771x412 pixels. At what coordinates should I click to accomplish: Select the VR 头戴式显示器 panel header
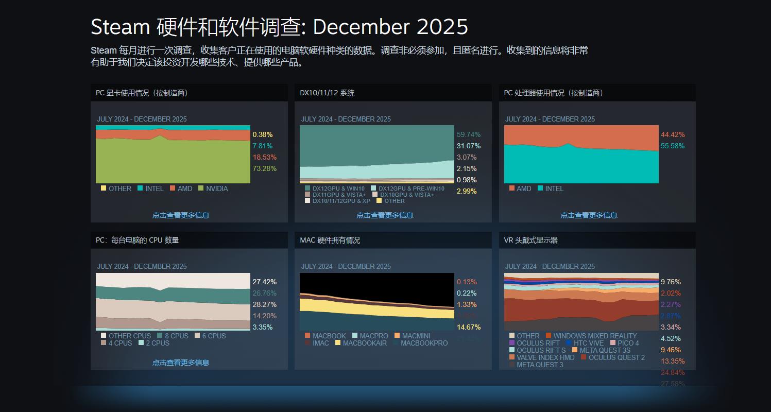[x=597, y=240]
